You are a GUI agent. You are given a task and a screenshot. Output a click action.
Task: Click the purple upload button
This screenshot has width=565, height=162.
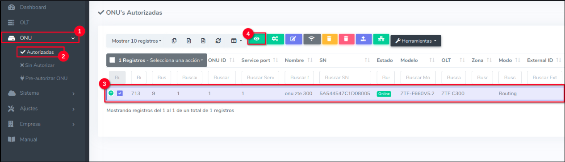[364, 39]
